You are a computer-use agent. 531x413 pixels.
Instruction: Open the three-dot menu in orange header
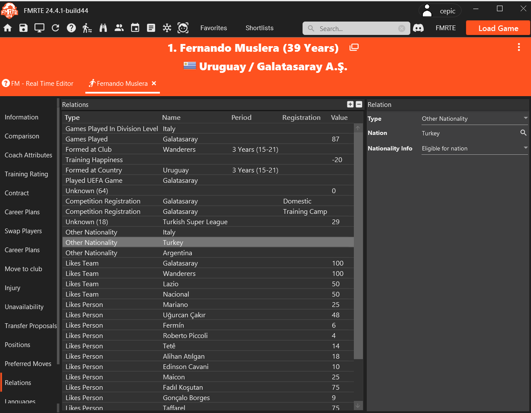(x=519, y=47)
